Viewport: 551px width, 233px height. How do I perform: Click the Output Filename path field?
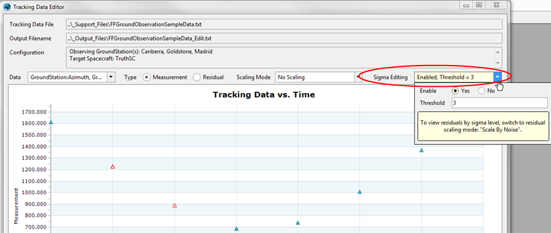tap(284, 38)
